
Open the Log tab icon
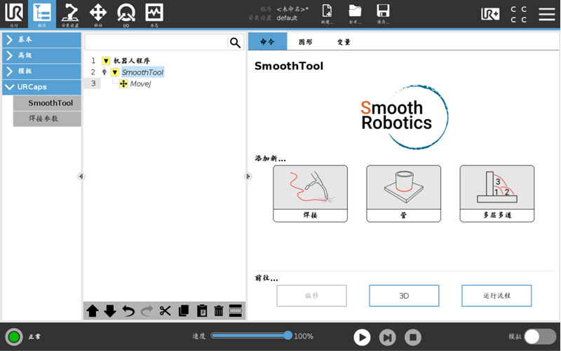pyautogui.click(x=154, y=14)
